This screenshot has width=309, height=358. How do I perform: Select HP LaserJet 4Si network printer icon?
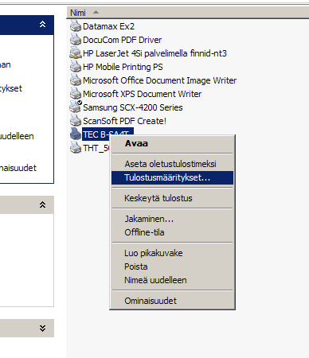tap(76, 53)
